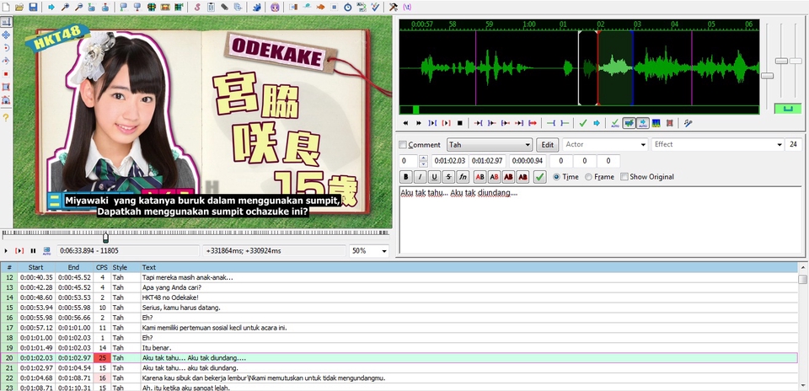809x391 pixels.
Task: Zoom video in with magnifier plus
Action: coord(65,8)
